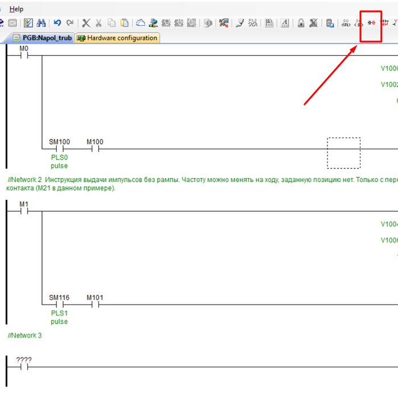
Task: Click the scissors Cut icon
Action: [x=98, y=23]
